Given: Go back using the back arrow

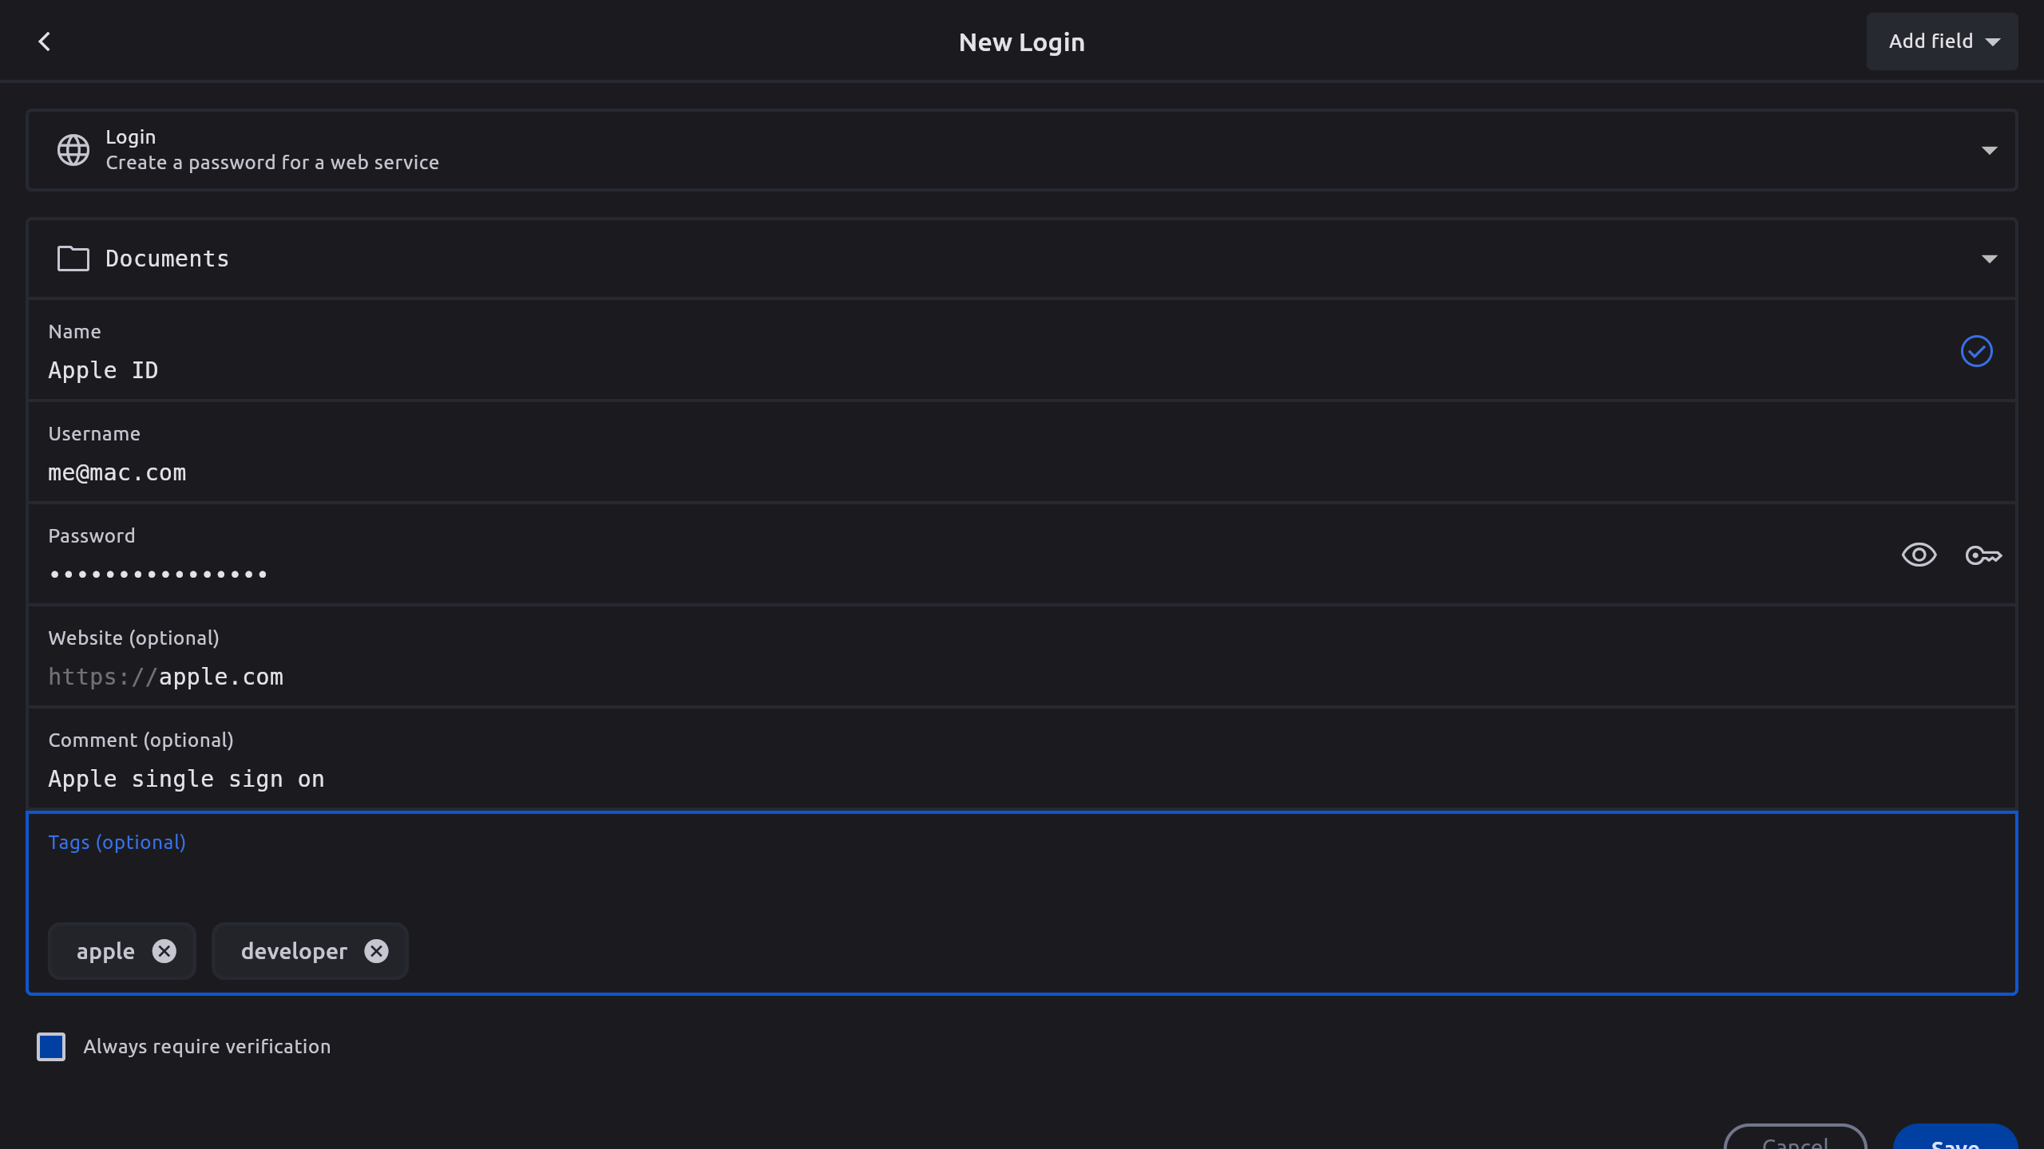Looking at the screenshot, I should coord(45,41).
